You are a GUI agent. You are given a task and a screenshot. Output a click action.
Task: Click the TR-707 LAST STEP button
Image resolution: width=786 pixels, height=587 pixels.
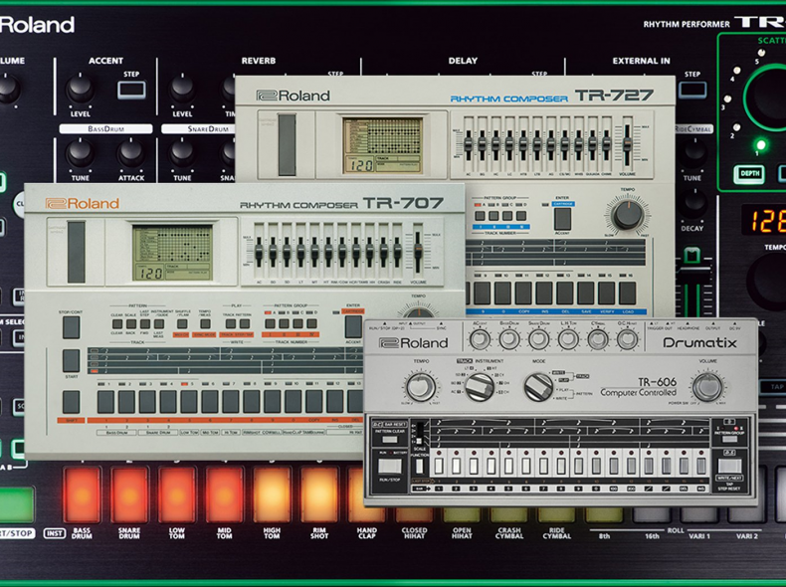click(145, 323)
